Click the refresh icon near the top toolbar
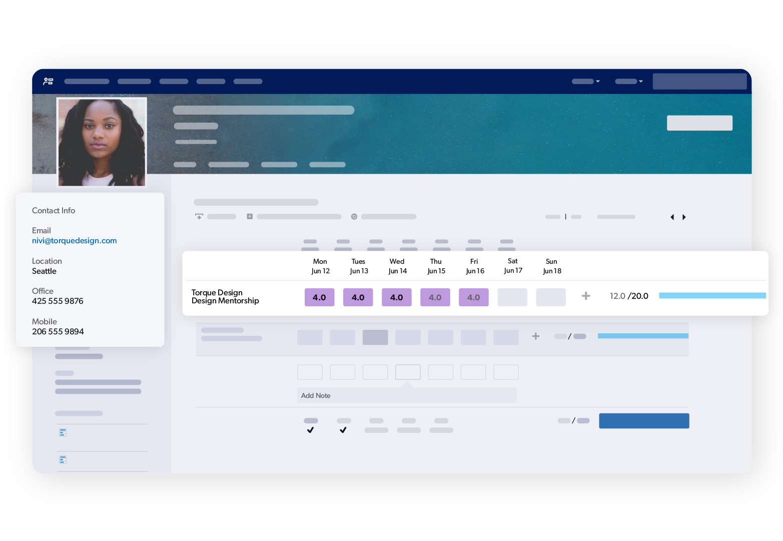This screenshot has width=783, height=541. (354, 216)
